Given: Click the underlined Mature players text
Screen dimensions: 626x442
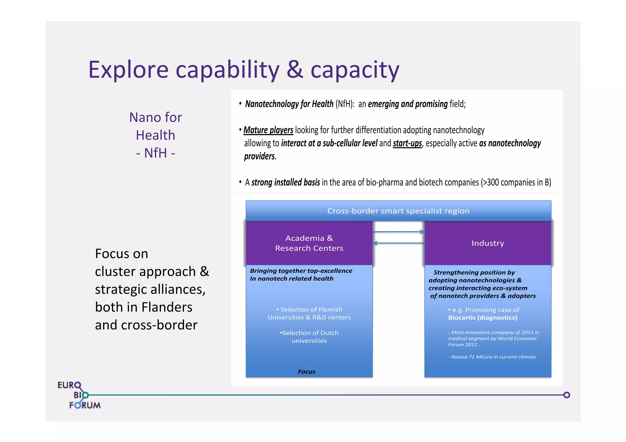Looking at the screenshot, I should (268, 130).
